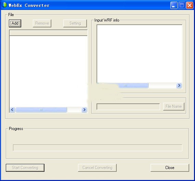Click inside the Input WRF info box

pyautogui.click(x=140, y=54)
